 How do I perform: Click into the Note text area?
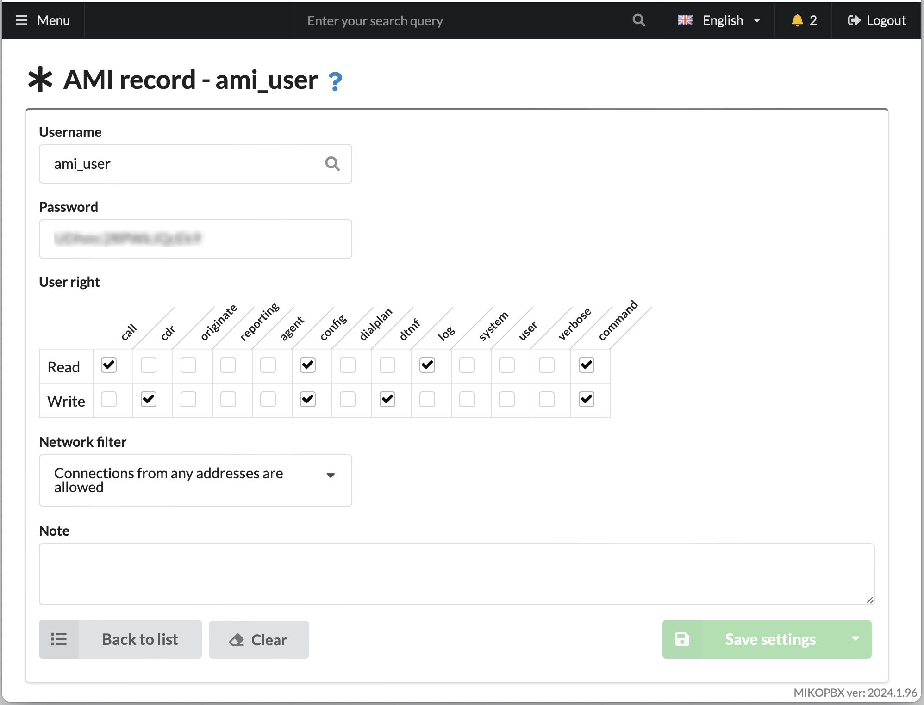pyautogui.click(x=456, y=574)
